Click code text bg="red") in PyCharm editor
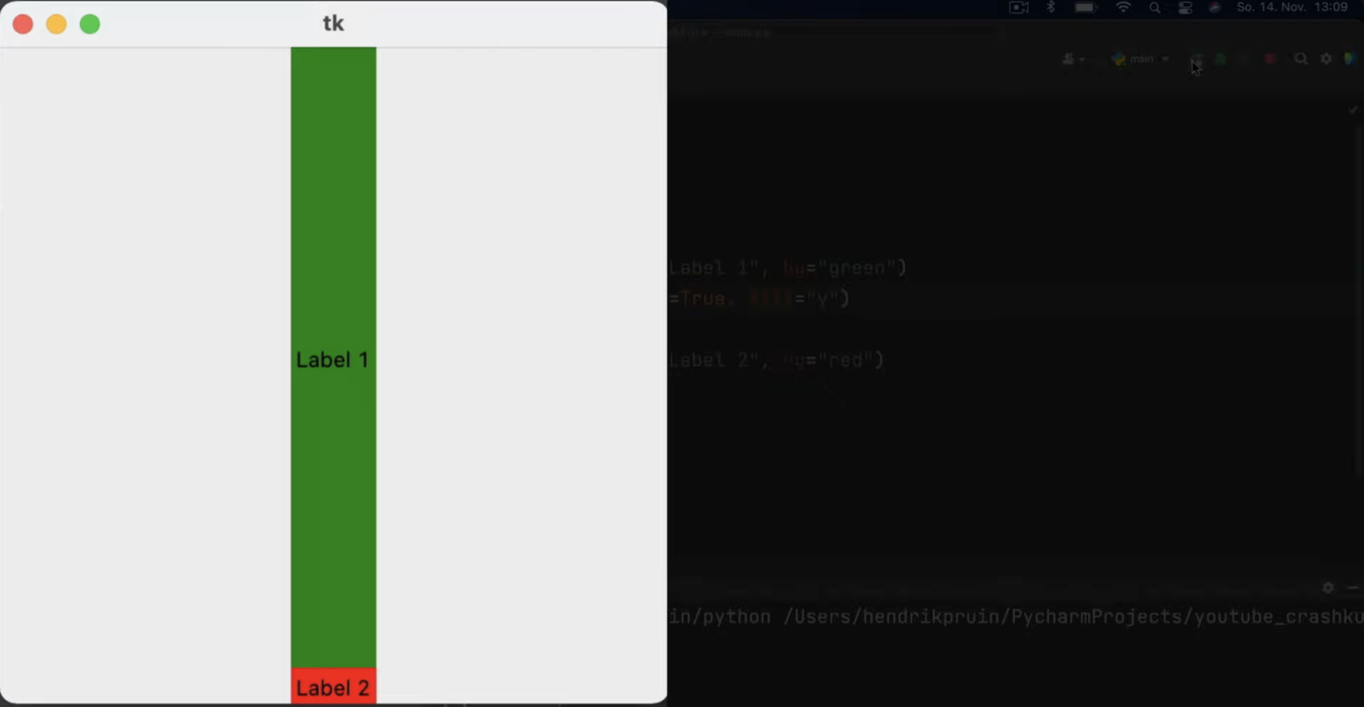 click(x=833, y=361)
